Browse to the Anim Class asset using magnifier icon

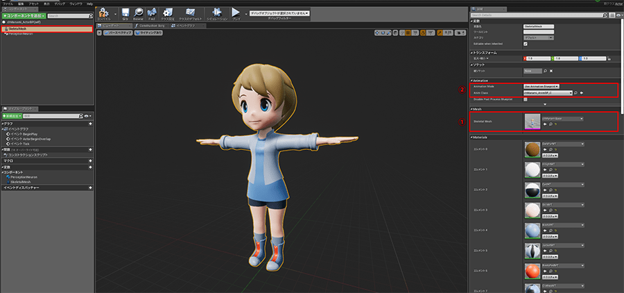(x=575, y=92)
